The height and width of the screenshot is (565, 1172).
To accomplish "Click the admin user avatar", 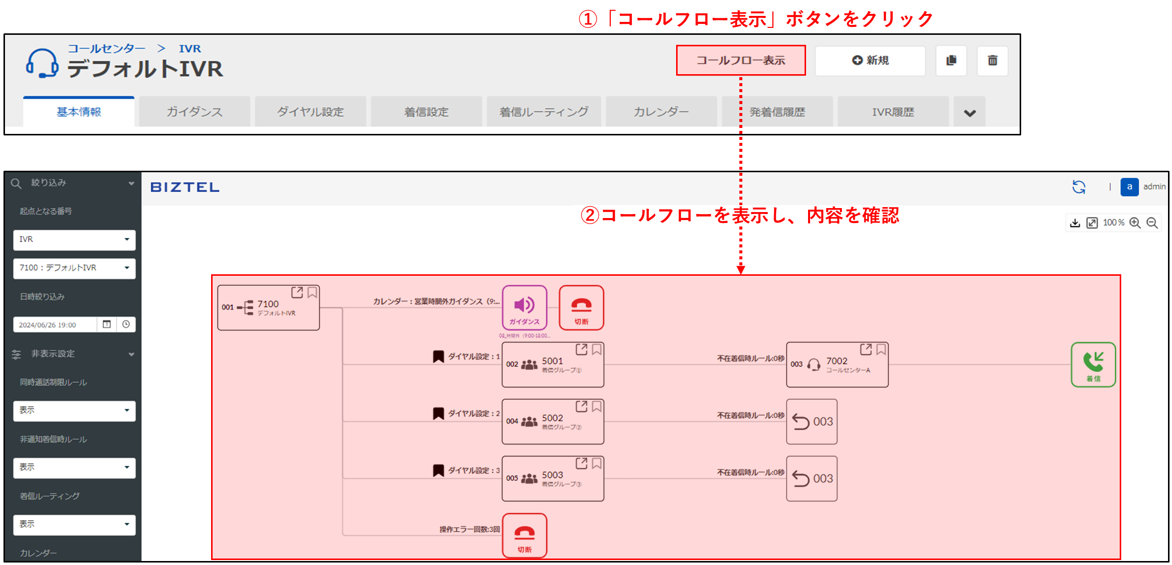I will coord(1129,187).
